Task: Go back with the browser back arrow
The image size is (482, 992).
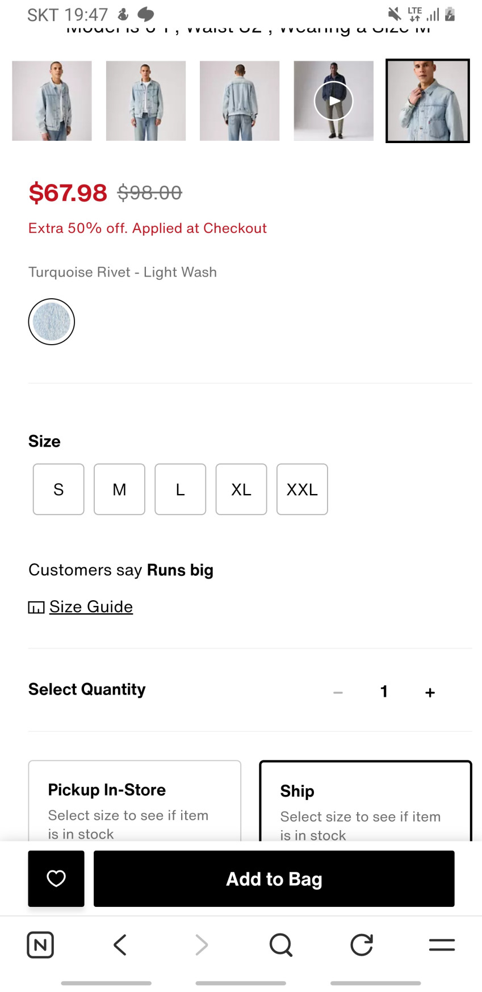Action: (120, 945)
